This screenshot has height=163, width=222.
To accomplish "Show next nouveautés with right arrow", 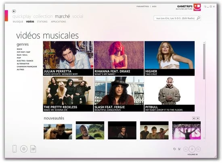I will (x=198, y=118).
